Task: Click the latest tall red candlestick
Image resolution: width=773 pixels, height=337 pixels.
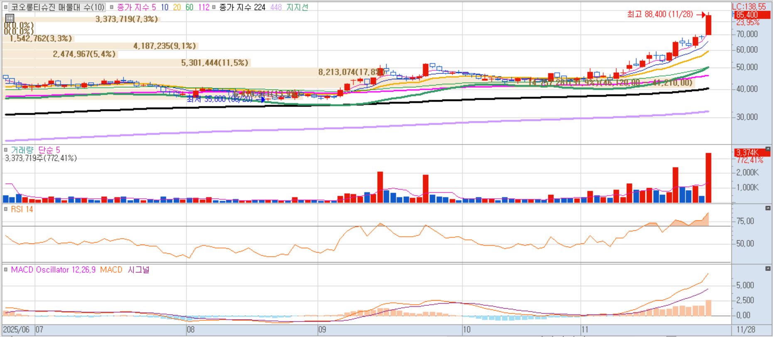Action: [708, 25]
